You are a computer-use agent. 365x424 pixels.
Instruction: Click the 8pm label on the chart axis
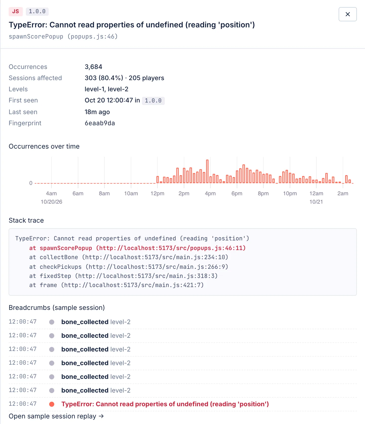[x=263, y=193]
